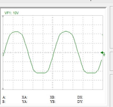Click the A: cursor readout label
This screenshot has width=113, height=107.
point(4,97)
